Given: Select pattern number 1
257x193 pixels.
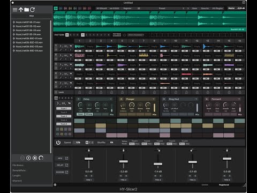Looking at the screenshot, I should 82,35.
